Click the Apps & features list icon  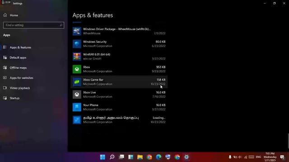[x=5, y=47]
